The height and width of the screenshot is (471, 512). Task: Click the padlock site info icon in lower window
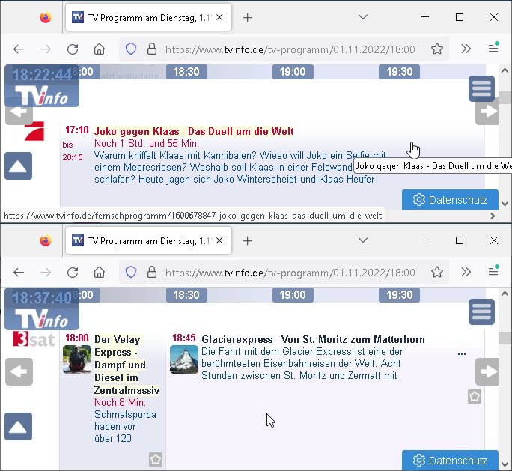152,273
